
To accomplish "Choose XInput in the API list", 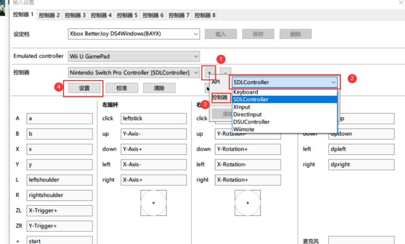I will click(x=242, y=107).
